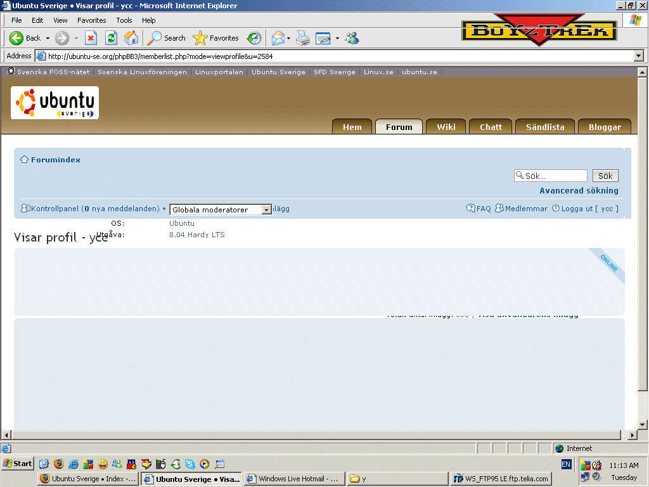Switch to WS_FTP95 LE taskbar window
The image size is (649, 487).
[x=502, y=479]
